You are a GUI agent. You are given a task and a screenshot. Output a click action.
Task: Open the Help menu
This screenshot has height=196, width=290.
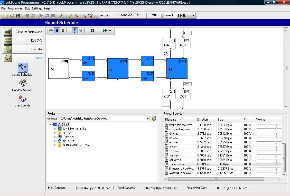47,8
